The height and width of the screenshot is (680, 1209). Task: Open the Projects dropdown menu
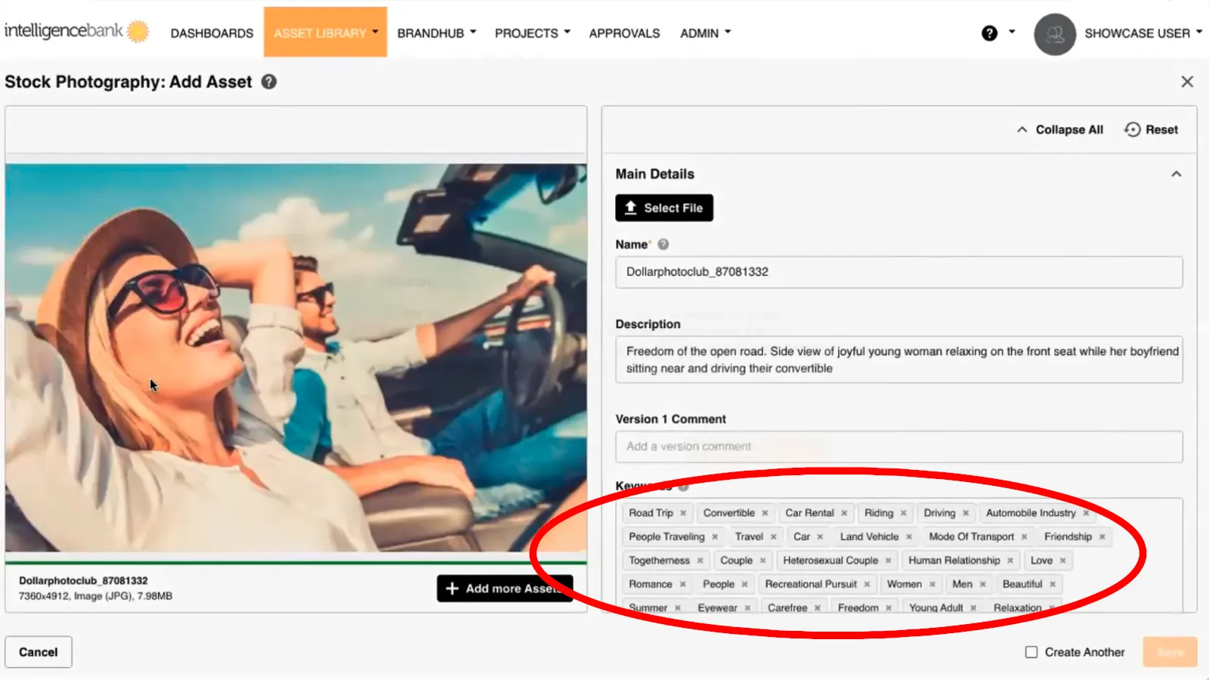(x=532, y=33)
